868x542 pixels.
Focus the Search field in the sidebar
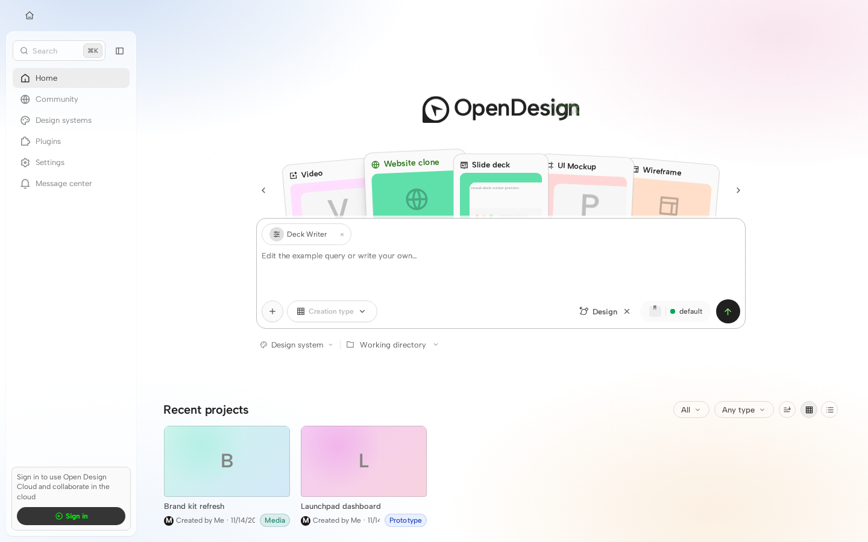[59, 51]
